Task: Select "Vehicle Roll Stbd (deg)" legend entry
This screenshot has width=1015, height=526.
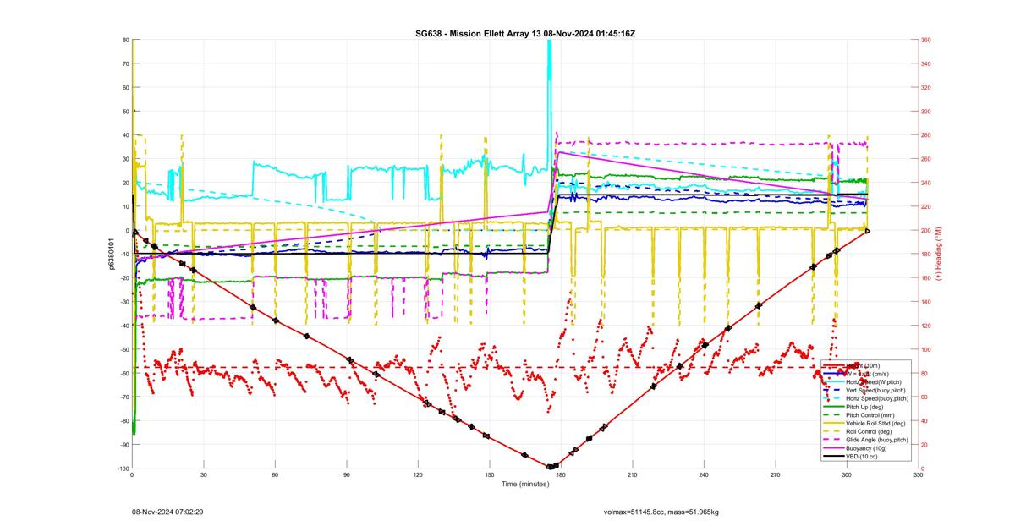Action: click(x=875, y=424)
